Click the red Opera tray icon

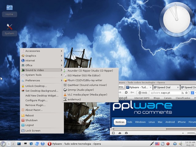[x=168, y=144]
